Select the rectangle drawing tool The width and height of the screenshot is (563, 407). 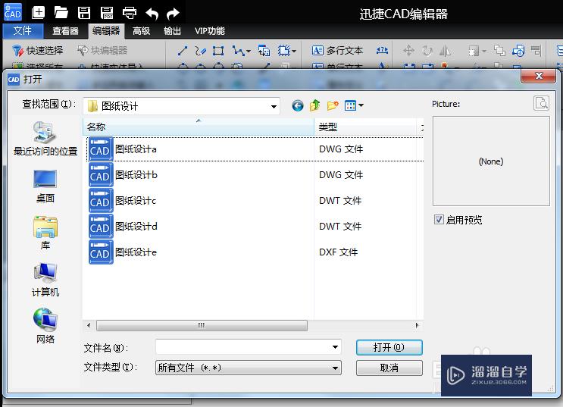[218, 51]
